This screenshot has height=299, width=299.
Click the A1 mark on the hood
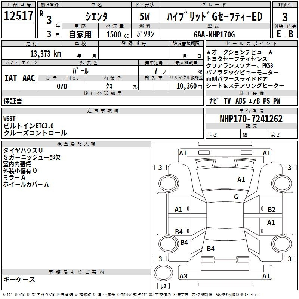241,180
